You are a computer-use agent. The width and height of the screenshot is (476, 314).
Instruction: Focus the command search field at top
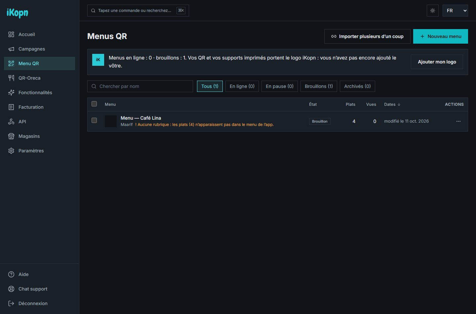pos(138,11)
